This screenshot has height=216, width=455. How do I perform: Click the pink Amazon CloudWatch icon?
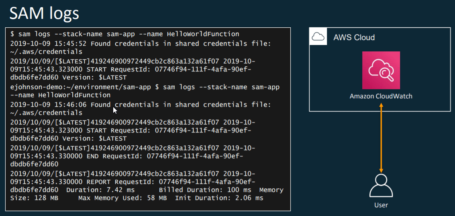381,70
